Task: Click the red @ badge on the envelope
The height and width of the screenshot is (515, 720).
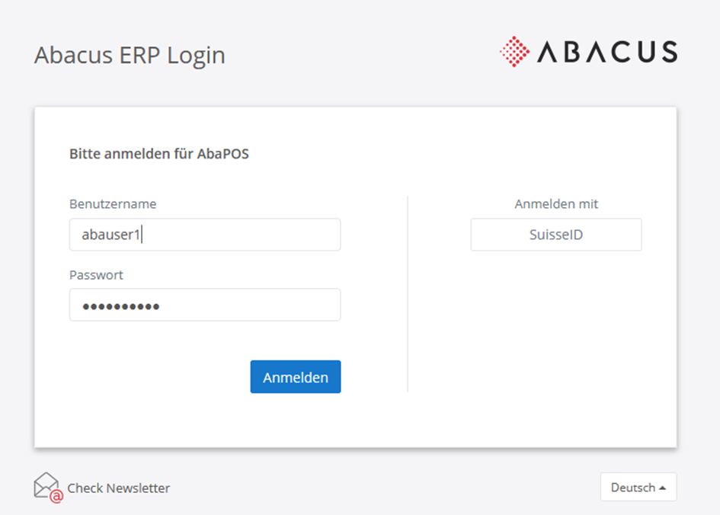Action: [x=56, y=497]
